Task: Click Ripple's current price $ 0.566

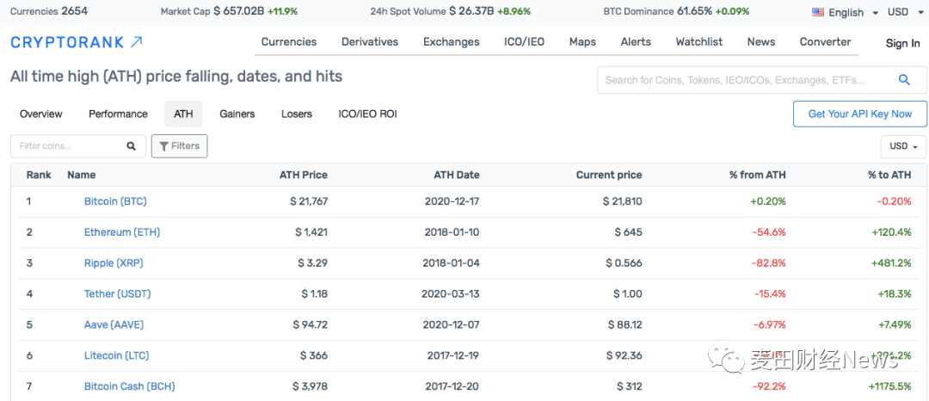Action: coord(624,263)
